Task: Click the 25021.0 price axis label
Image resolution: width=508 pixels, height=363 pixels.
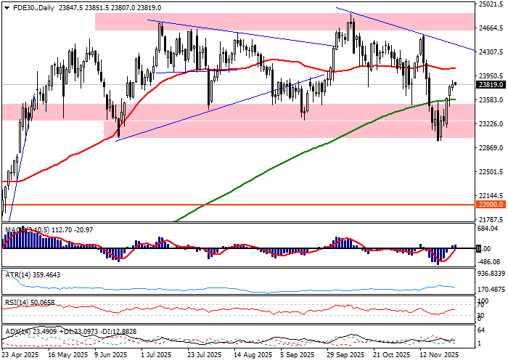Action: (492, 4)
